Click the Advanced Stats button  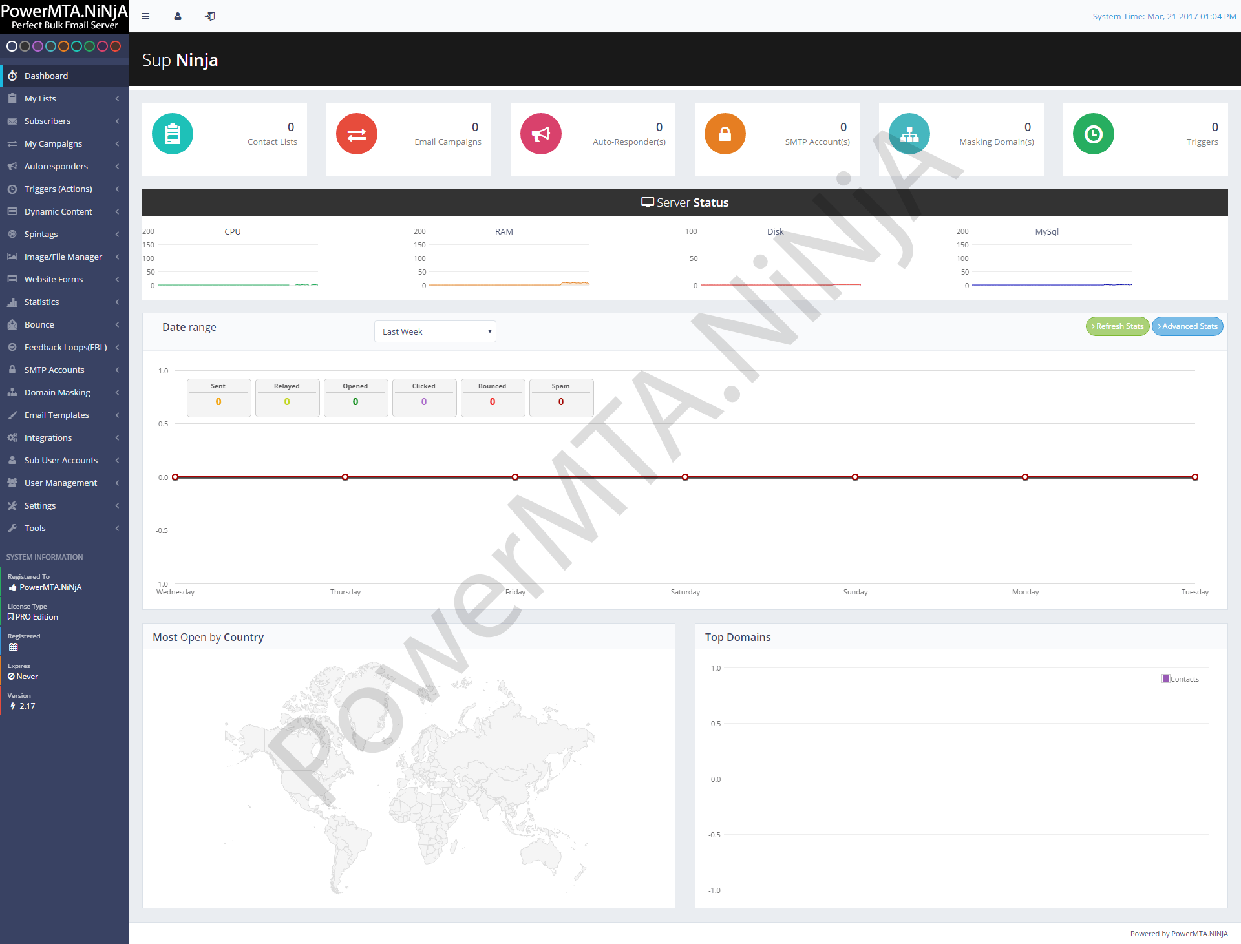coord(1188,326)
